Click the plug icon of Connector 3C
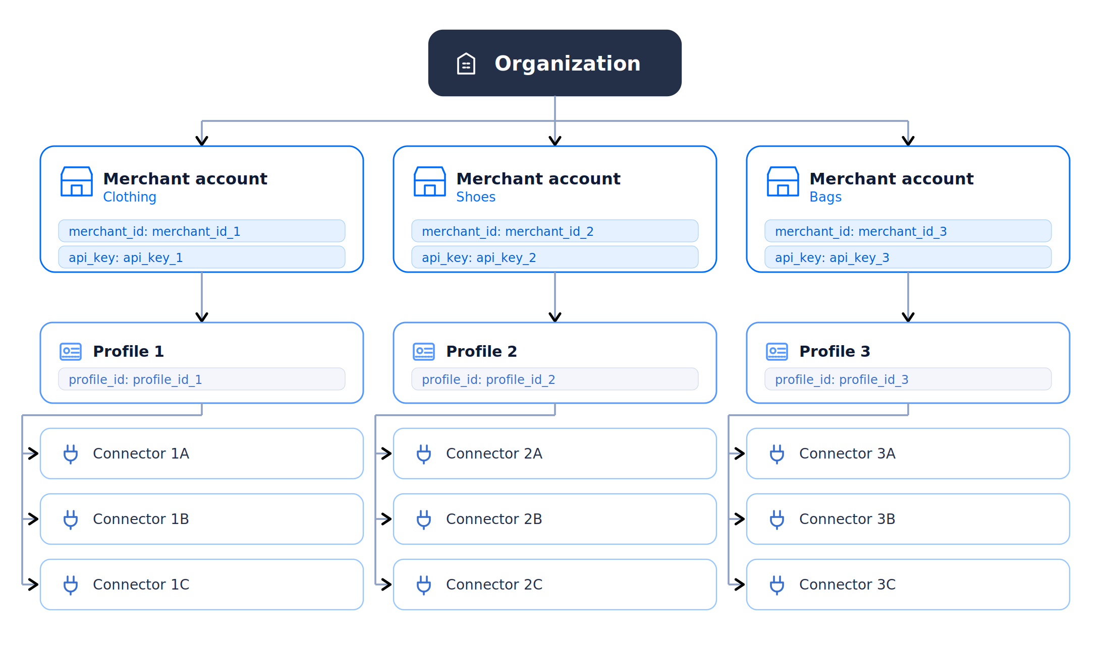 click(x=777, y=584)
